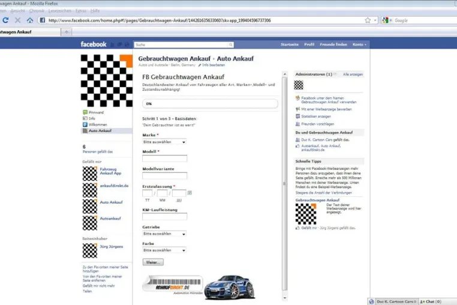This screenshot has width=457, height=305.
Task: Open the Konto account menu
Action: (x=359, y=44)
